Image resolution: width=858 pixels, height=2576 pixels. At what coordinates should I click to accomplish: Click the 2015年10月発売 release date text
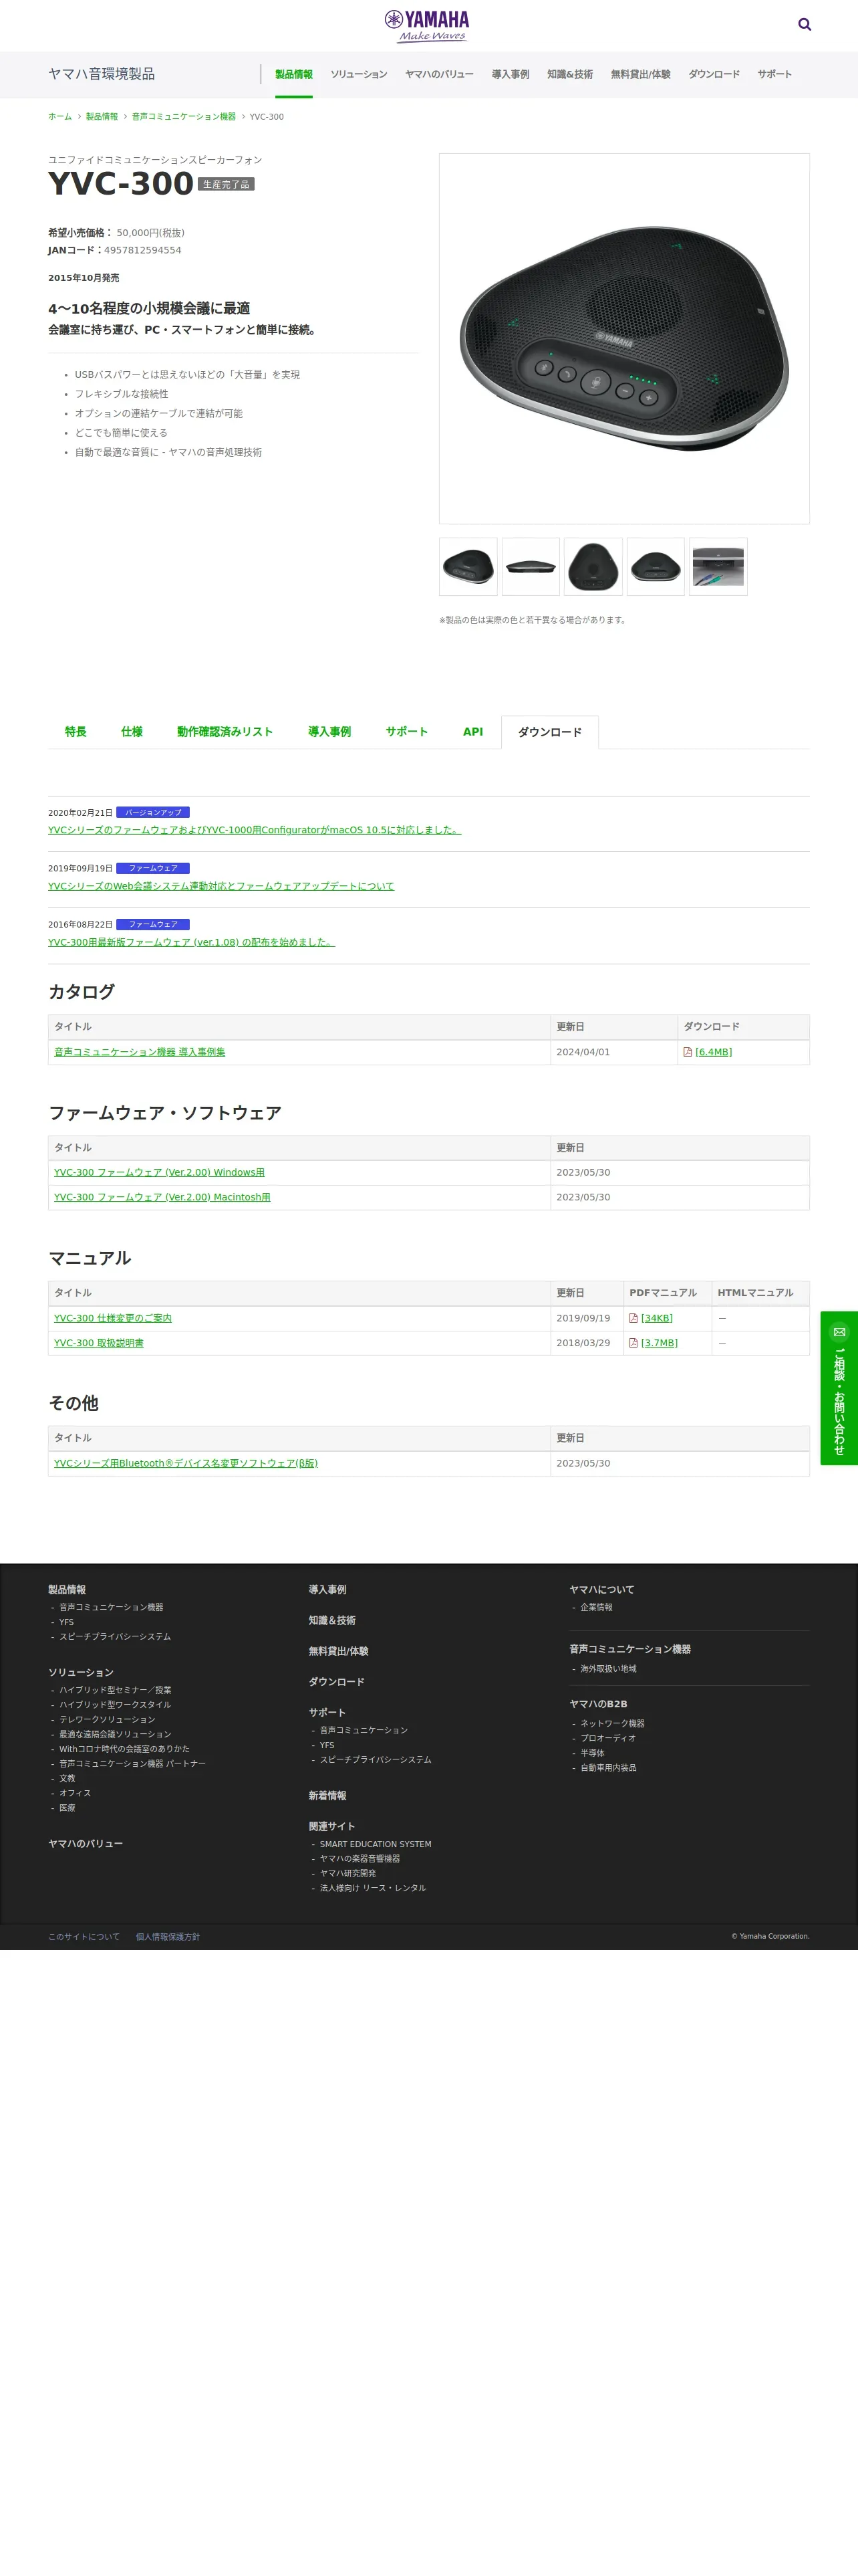tap(84, 278)
